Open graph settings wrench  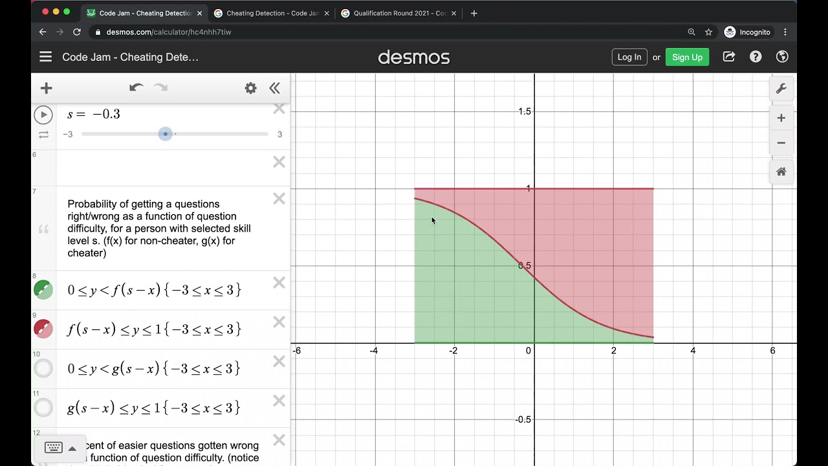pos(781,89)
